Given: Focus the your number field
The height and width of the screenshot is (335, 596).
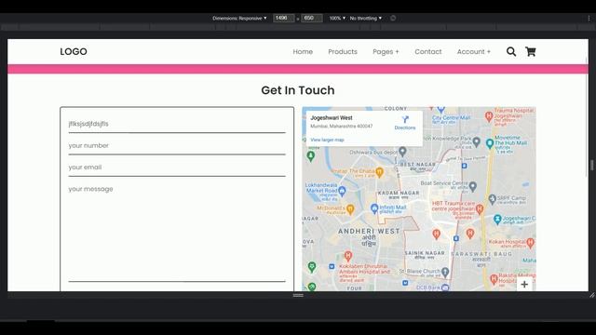Looking at the screenshot, I should pyautogui.click(x=177, y=146).
